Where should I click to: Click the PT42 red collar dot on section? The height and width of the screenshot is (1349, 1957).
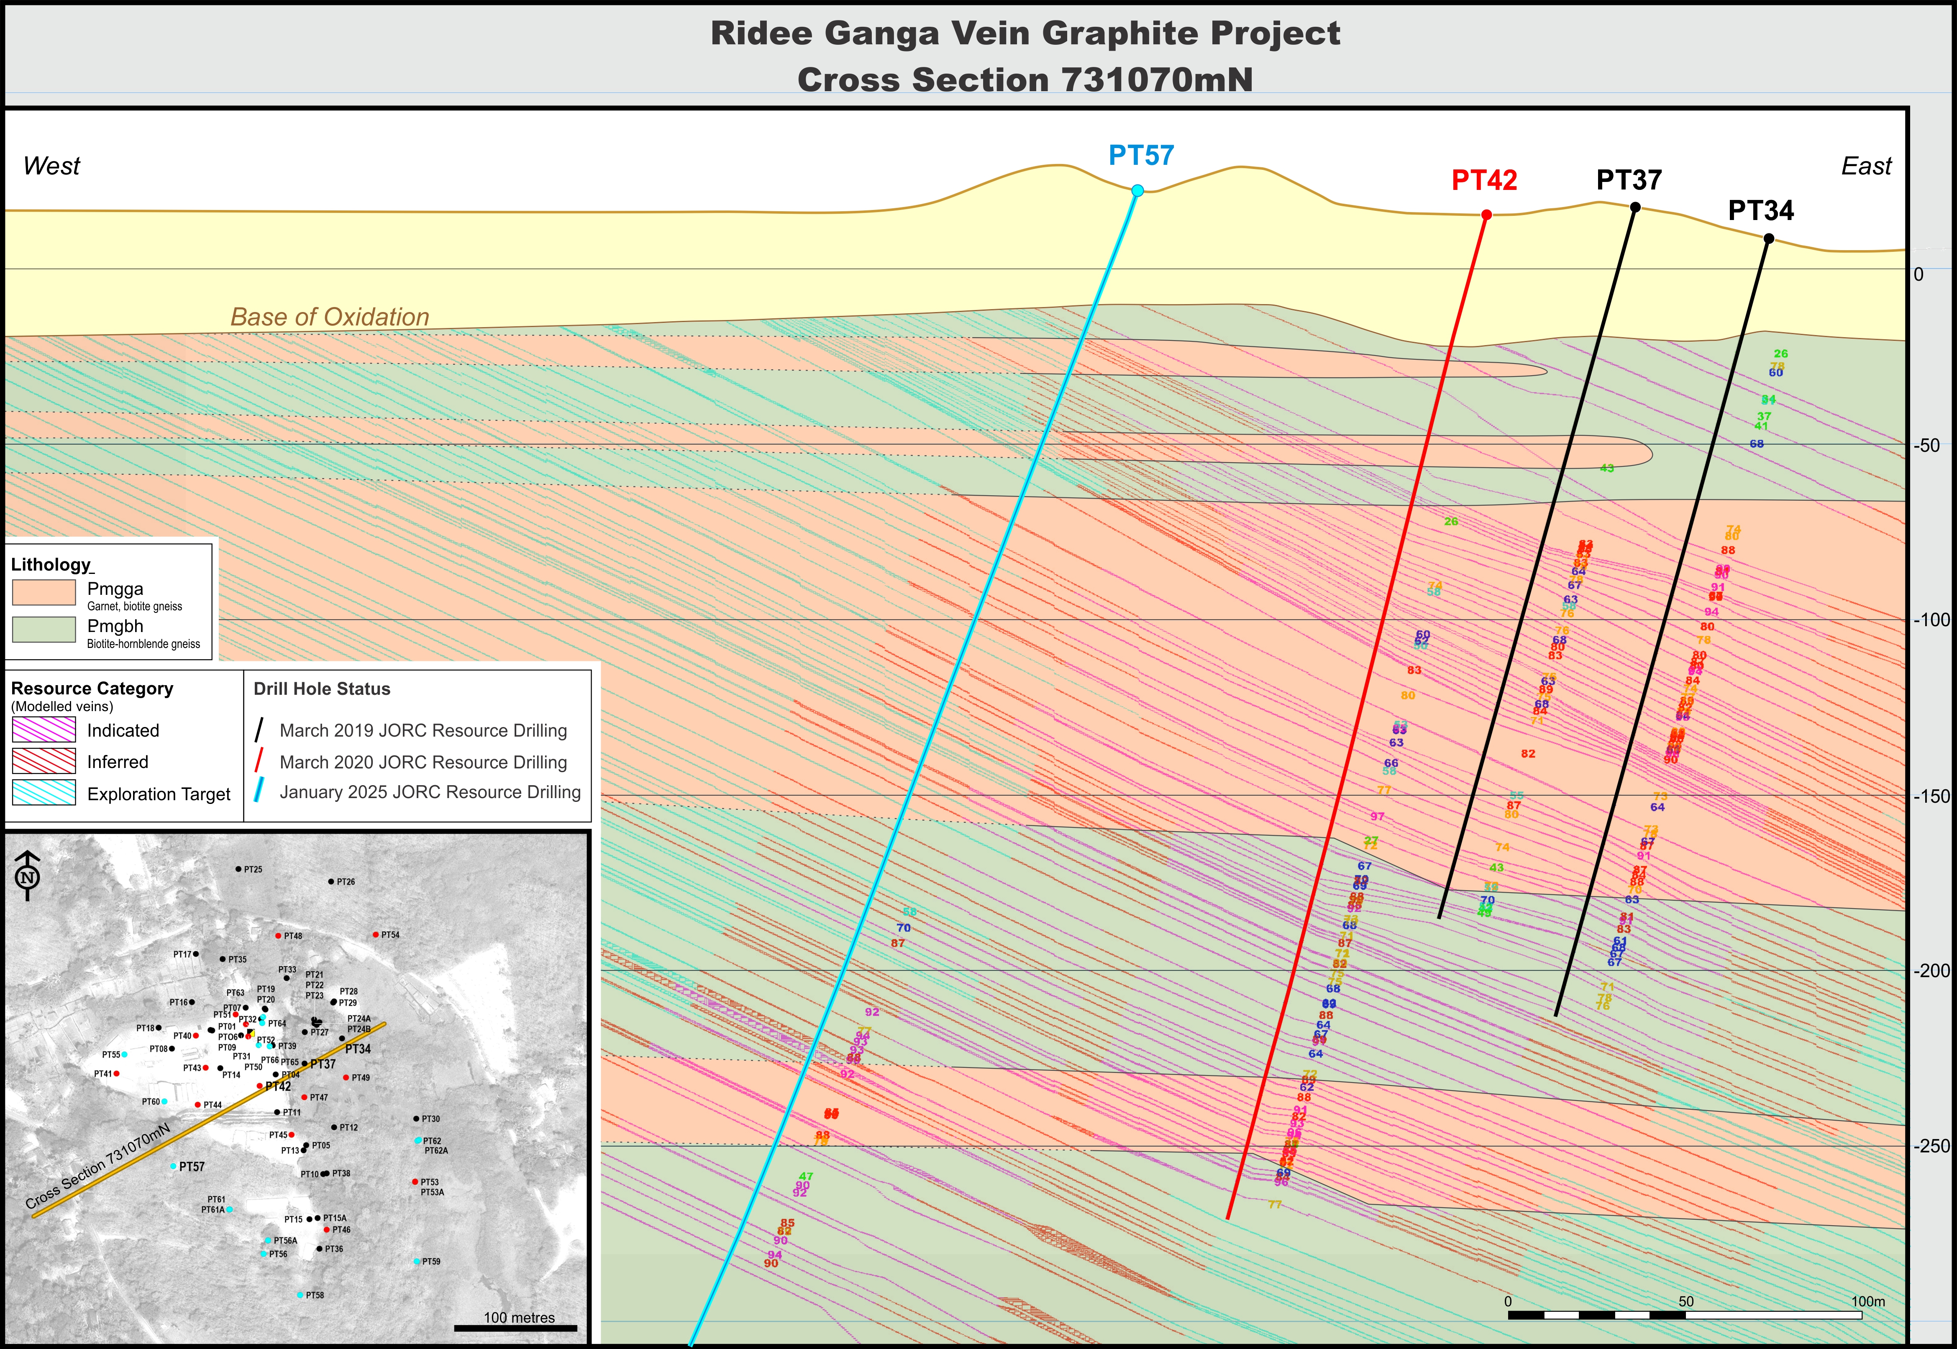click(1486, 215)
